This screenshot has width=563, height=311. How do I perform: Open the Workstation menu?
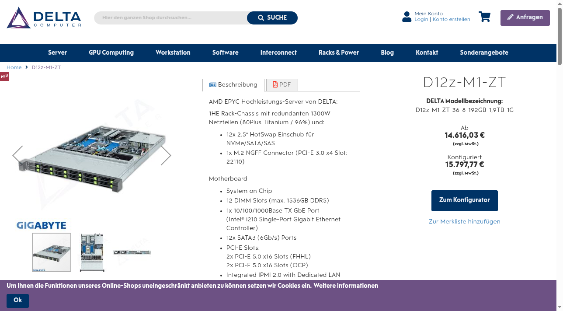pos(173,52)
